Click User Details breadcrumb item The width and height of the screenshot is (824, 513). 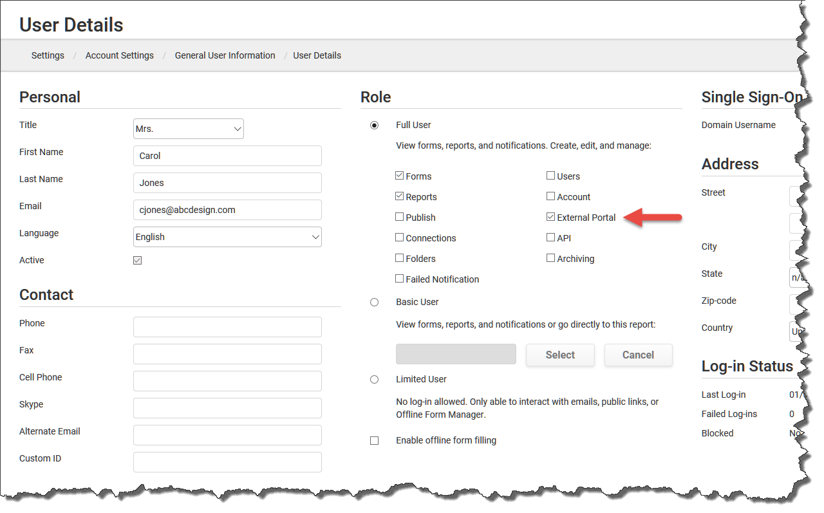click(317, 55)
